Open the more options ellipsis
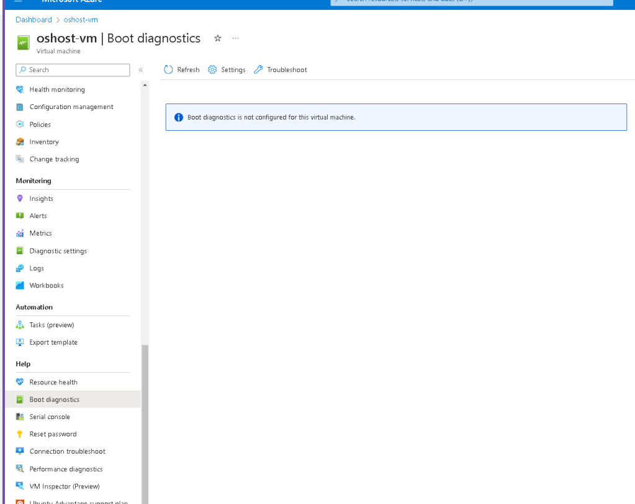Viewport: 635px width, 504px height. tap(236, 38)
